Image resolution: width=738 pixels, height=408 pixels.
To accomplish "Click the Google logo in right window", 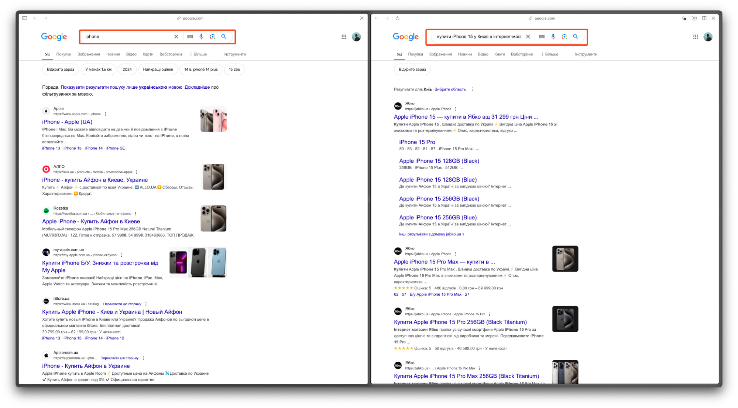I will 406,37.
